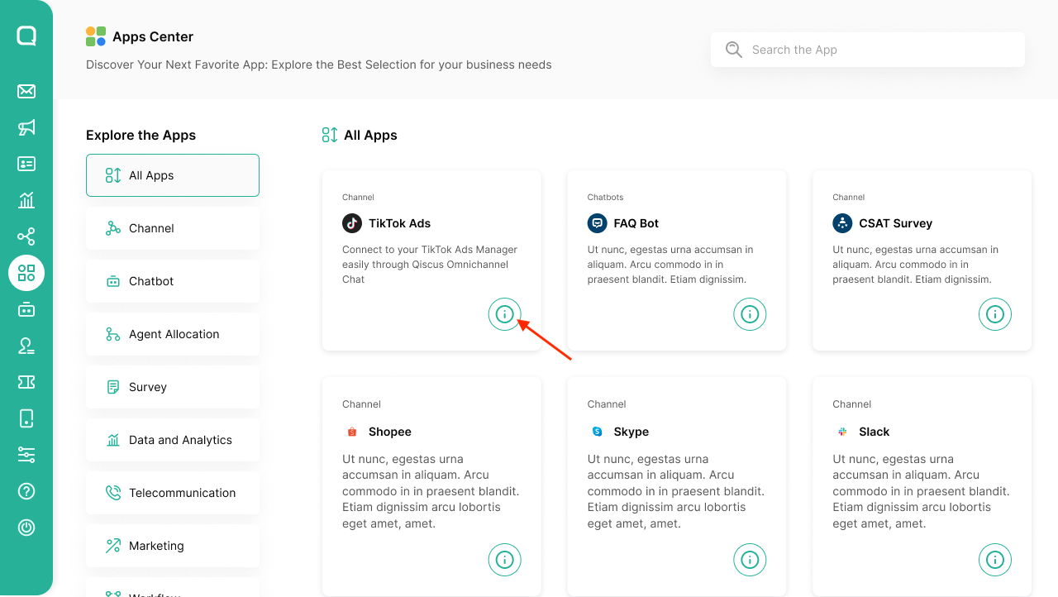Select the Data and Analytics category
This screenshot has width=1058, height=597.
(x=173, y=440)
